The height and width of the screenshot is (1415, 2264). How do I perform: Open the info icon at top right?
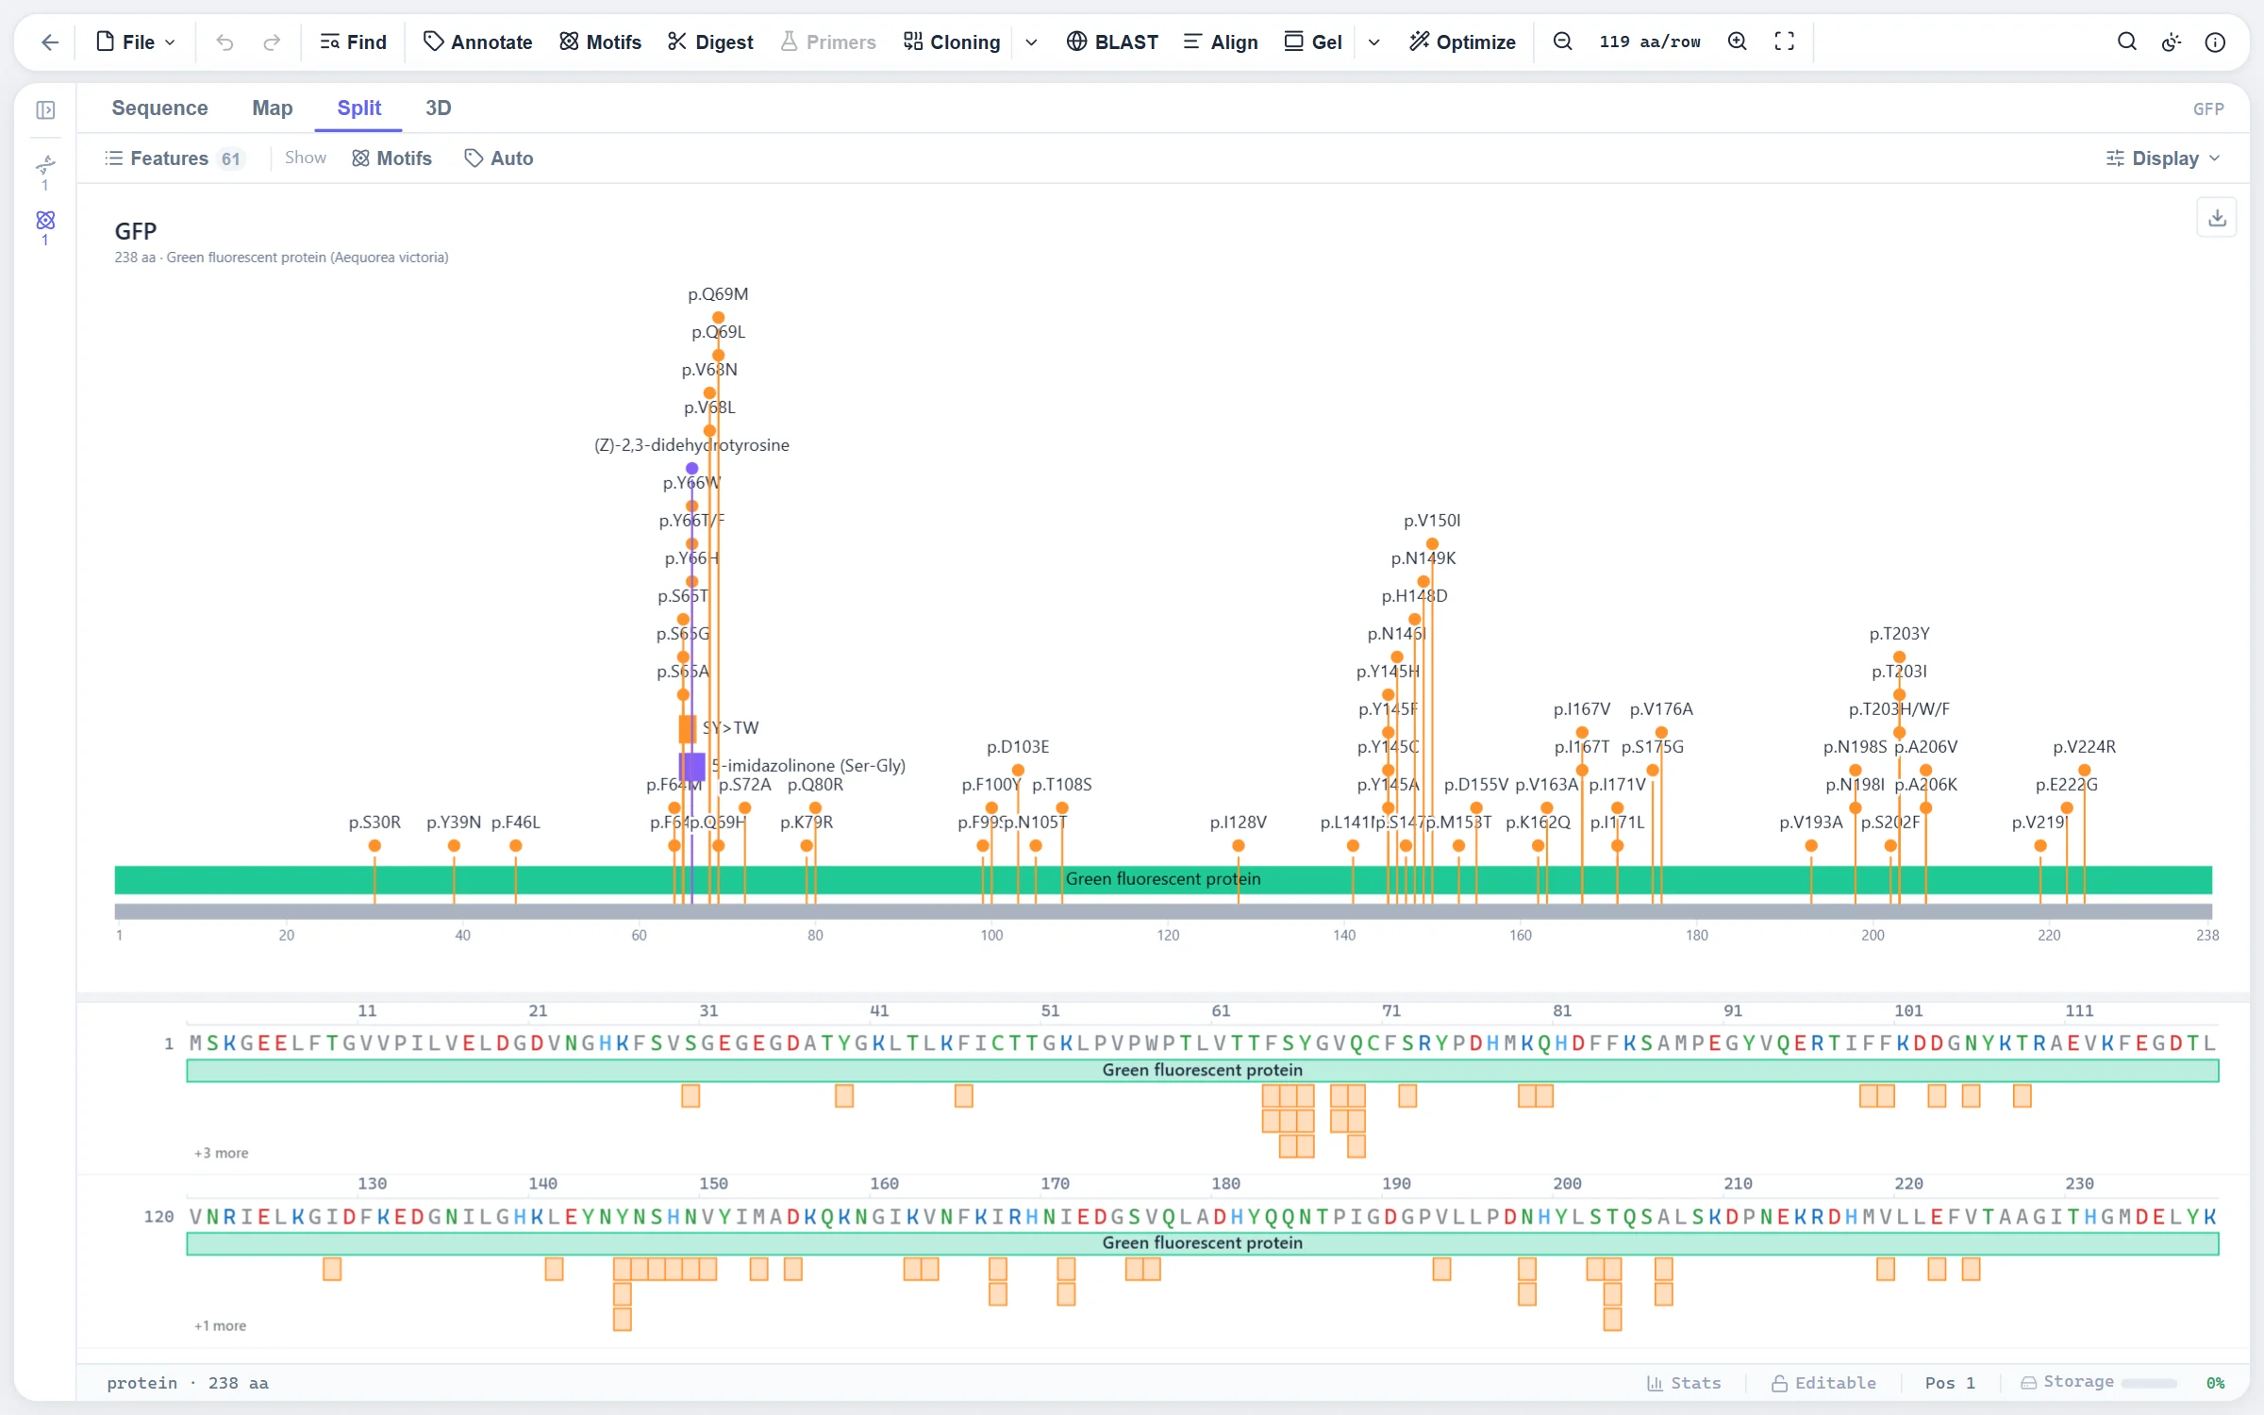click(2215, 42)
